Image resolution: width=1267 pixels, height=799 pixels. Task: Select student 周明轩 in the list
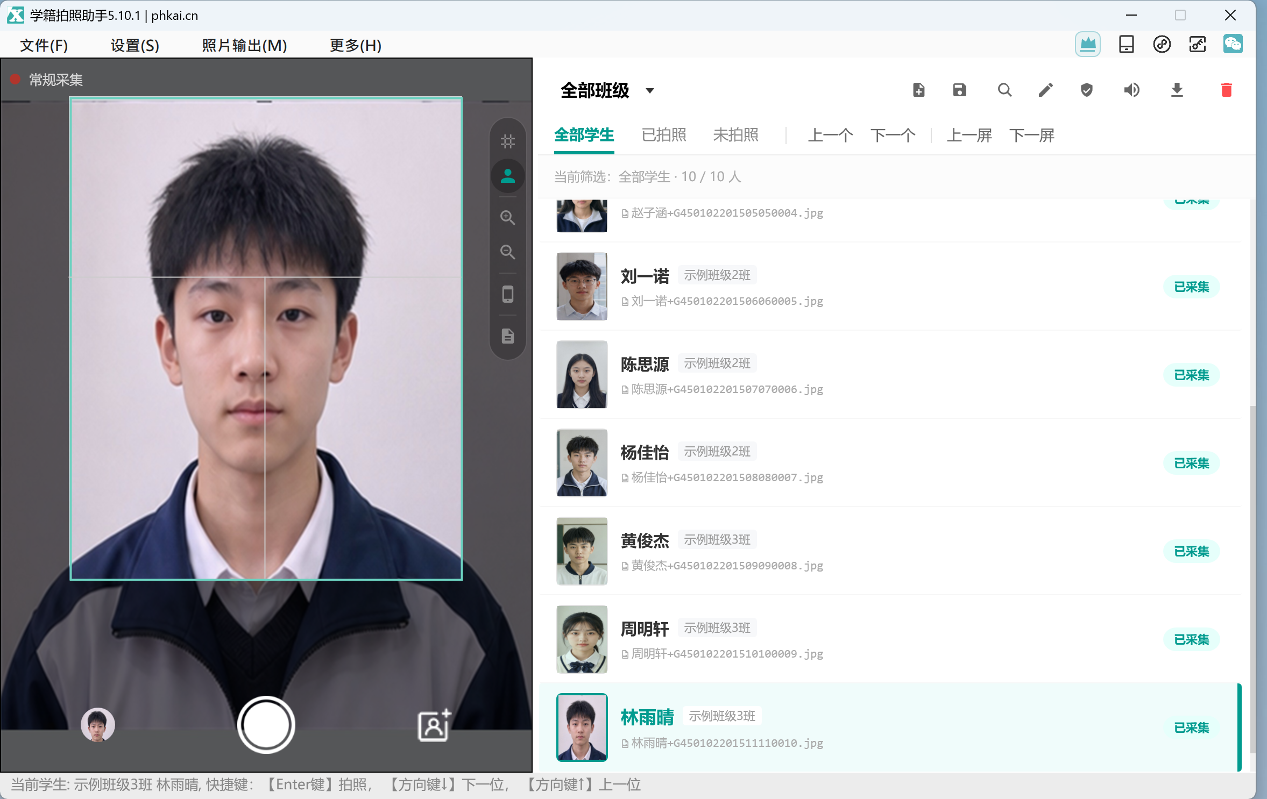[x=890, y=639]
